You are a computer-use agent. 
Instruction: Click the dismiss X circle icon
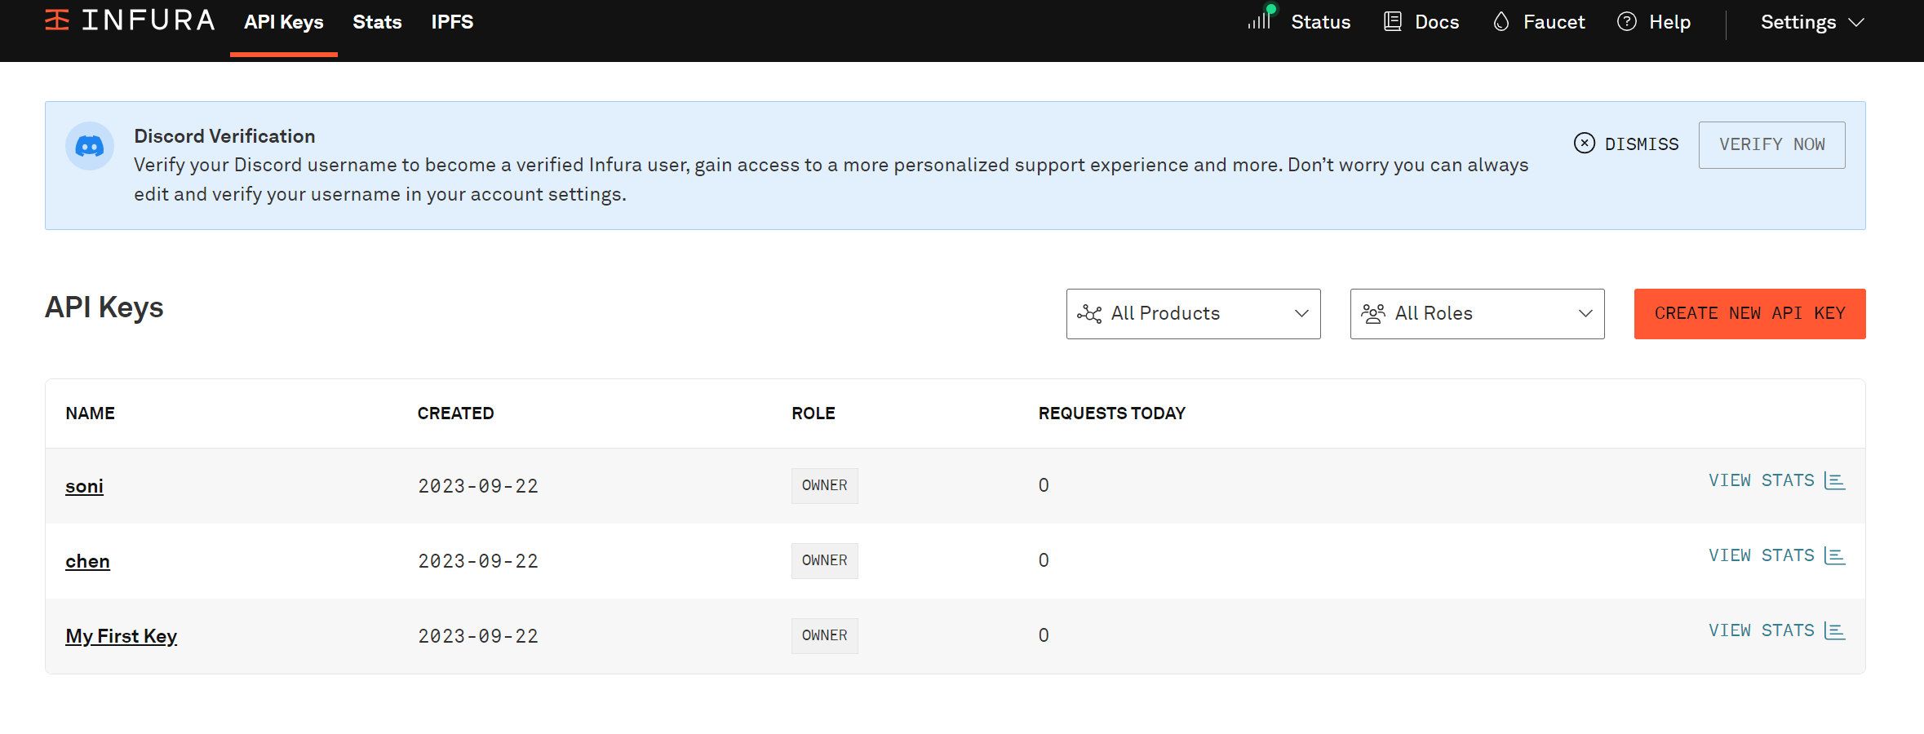(x=1585, y=144)
